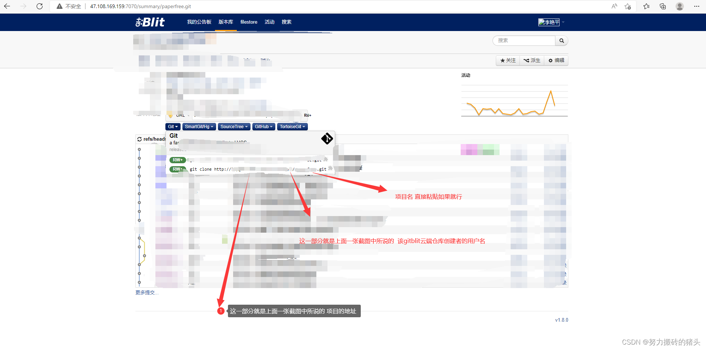Click the shield icon before URL

[x=170, y=115]
